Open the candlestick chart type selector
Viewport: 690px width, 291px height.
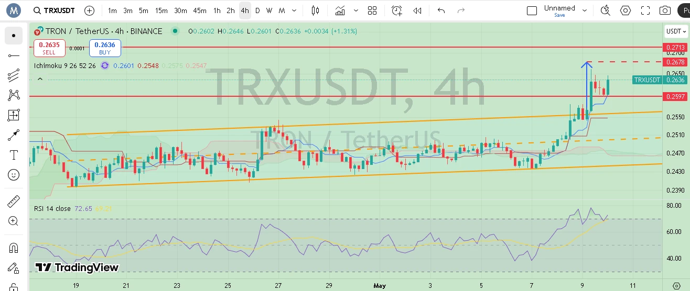(x=315, y=10)
